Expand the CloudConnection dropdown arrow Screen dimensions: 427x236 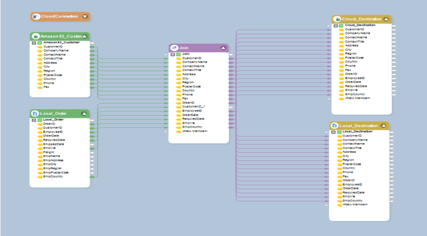(85, 16)
